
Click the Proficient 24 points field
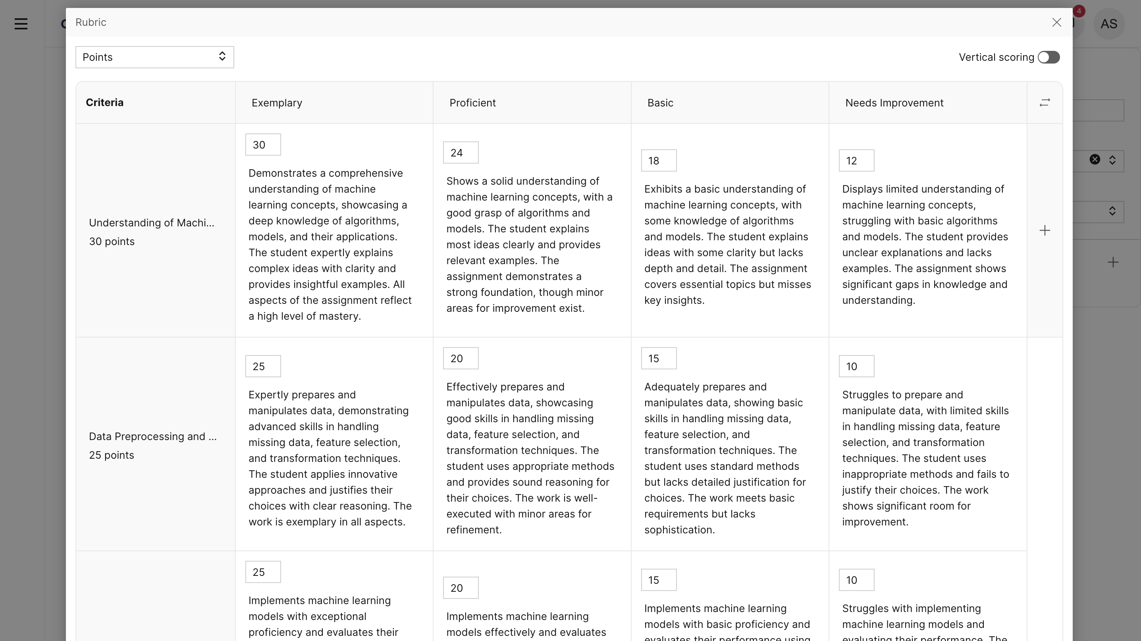point(461,153)
